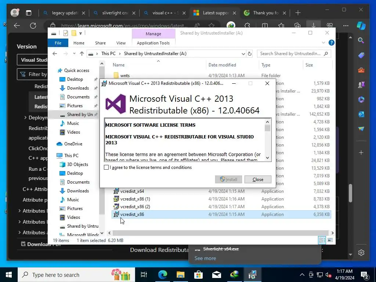The image size is (376, 282).
Task: Open Microsoft Store from taskbar
Action: point(198,275)
